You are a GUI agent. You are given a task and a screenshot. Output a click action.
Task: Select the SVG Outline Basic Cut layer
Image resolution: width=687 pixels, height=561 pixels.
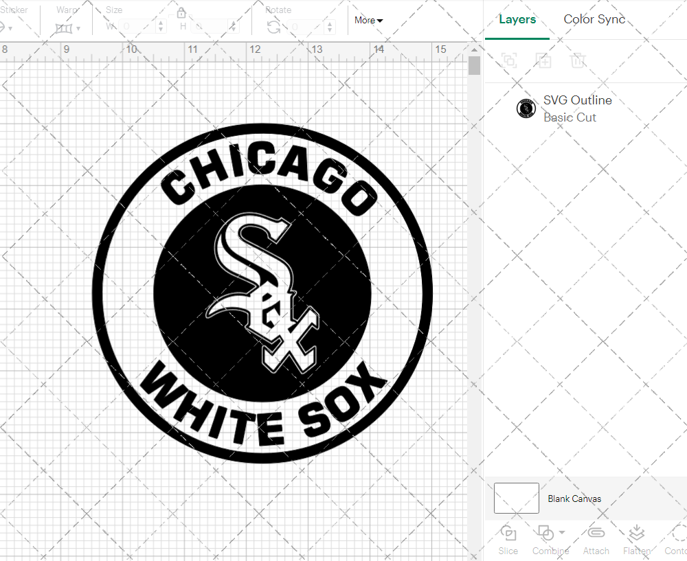tap(577, 108)
